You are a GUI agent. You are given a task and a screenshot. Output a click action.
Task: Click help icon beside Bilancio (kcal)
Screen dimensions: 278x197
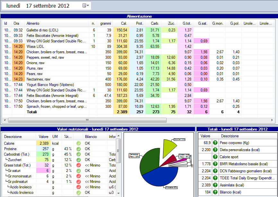[215, 192]
